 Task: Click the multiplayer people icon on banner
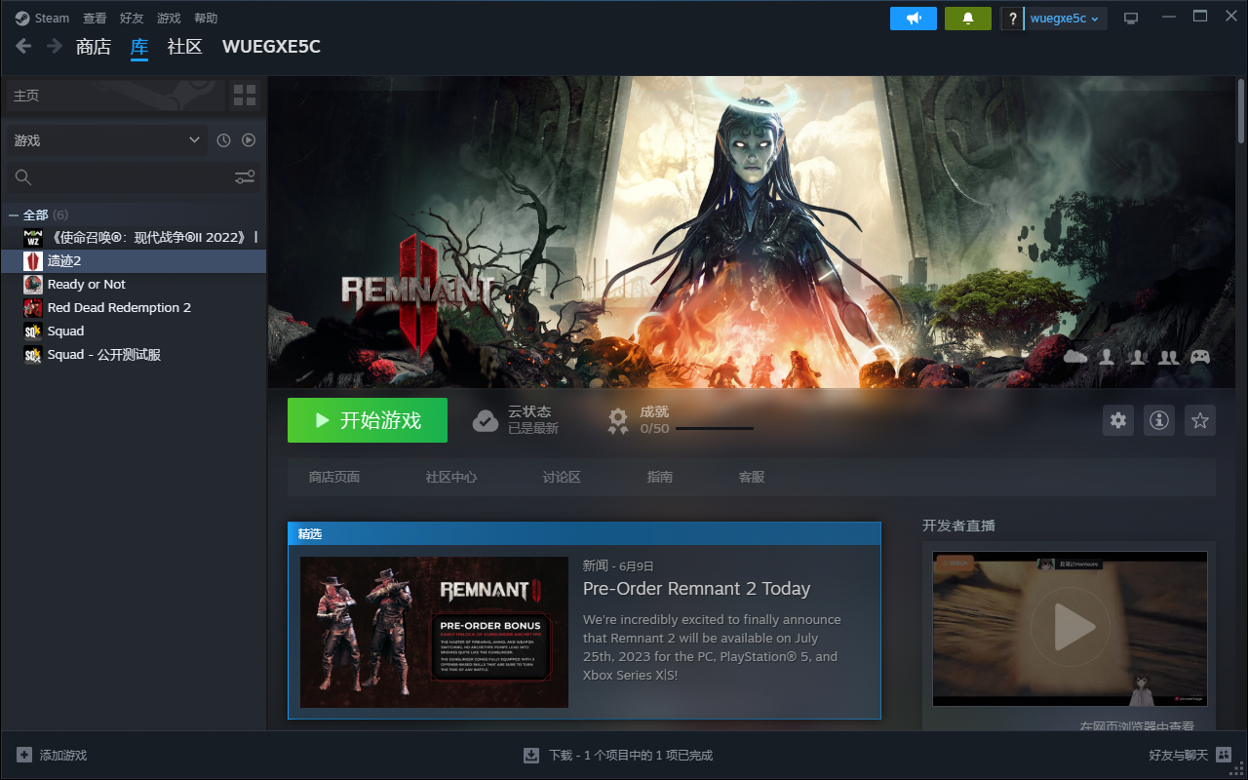coord(1168,357)
